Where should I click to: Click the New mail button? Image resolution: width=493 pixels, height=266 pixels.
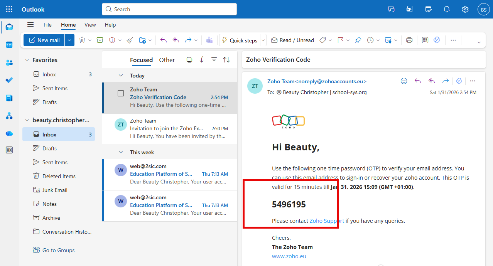pos(44,40)
